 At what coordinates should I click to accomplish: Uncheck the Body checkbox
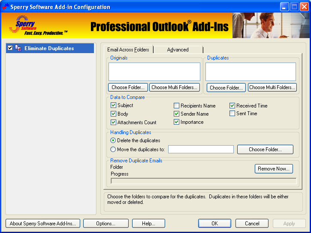pyautogui.click(x=113, y=114)
